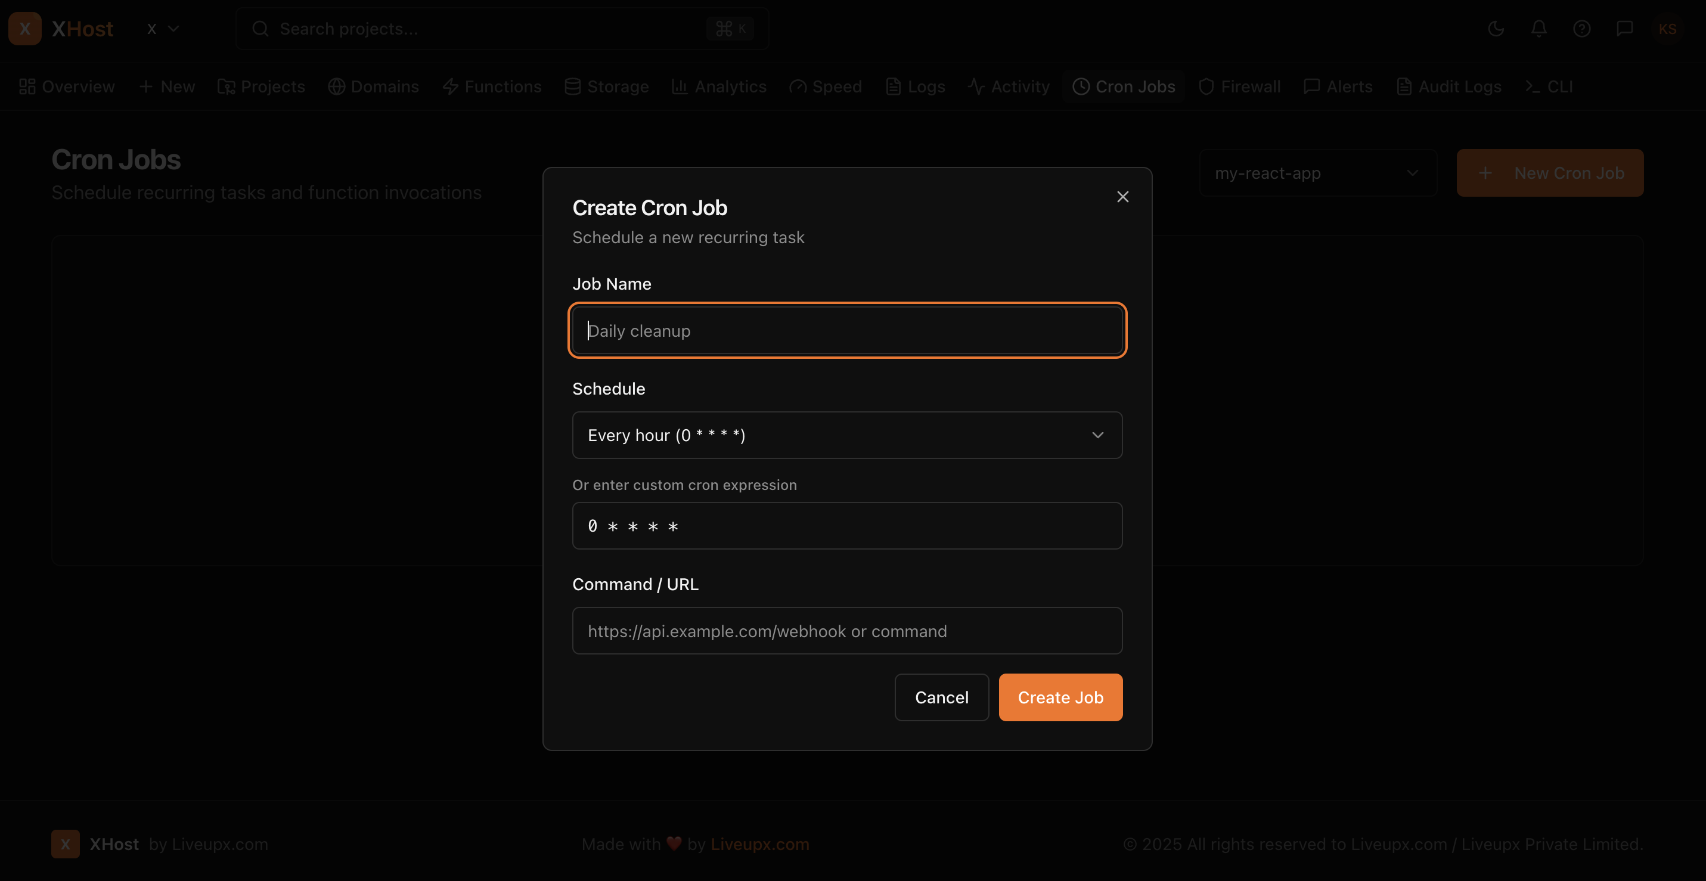Image resolution: width=1706 pixels, height=881 pixels.
Task: Toggle dark mode with the moon icon
Action: [1496, 29]
